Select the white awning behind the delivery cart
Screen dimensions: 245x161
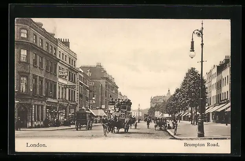pos(98,112)
